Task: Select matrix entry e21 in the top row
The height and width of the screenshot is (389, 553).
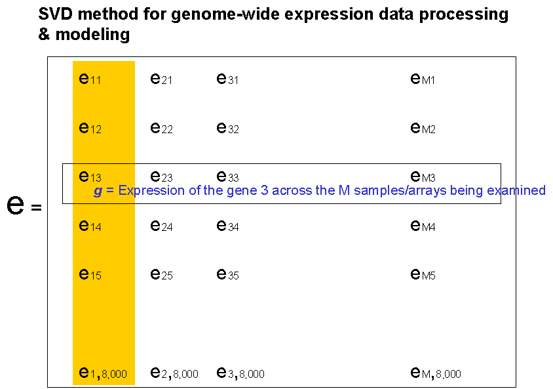Action: tap(161, 79)
